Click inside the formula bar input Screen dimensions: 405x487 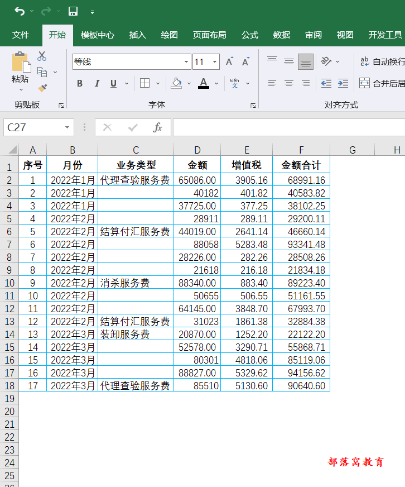click(x=289, y=127)
